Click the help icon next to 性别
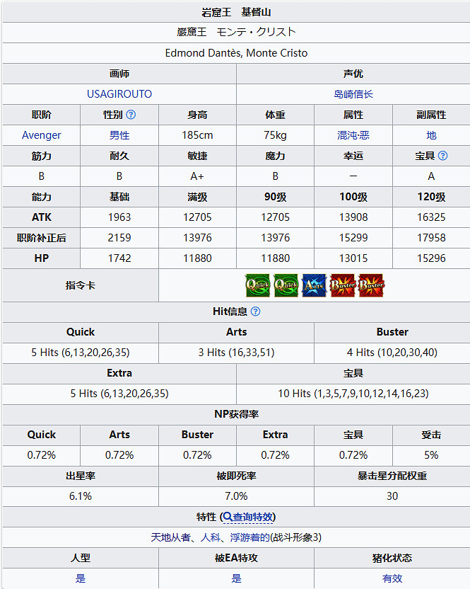This screenshot has height=589, width=470. coord(131,115)
